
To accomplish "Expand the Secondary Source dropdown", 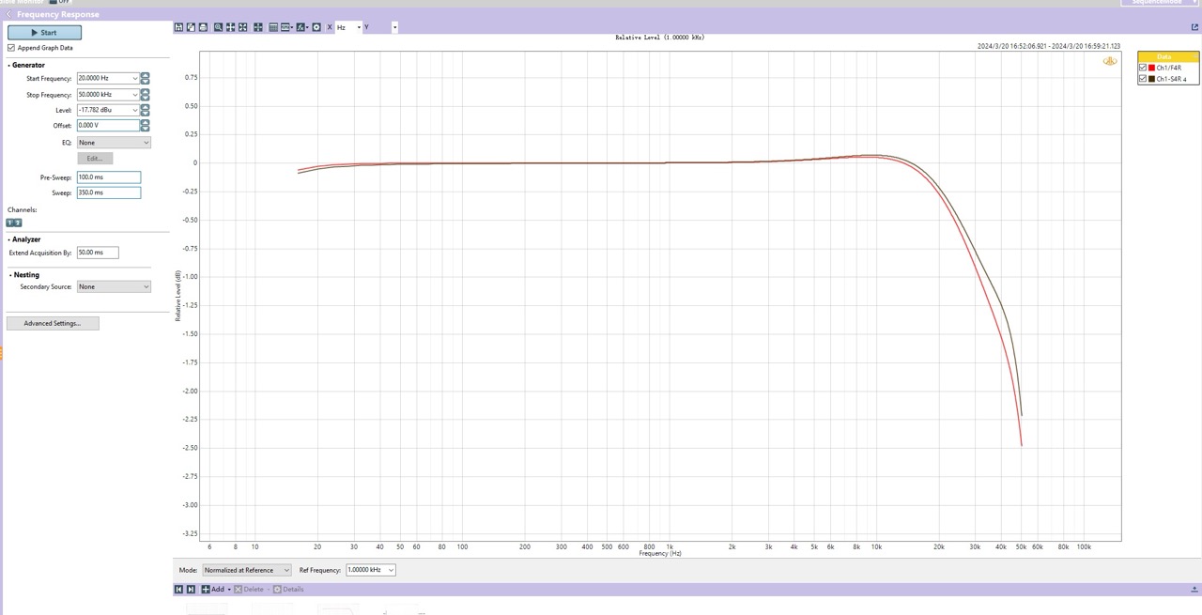I will (x=114, y=287).
